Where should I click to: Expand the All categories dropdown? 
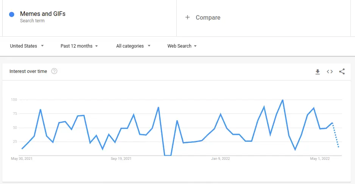[133, 46]
